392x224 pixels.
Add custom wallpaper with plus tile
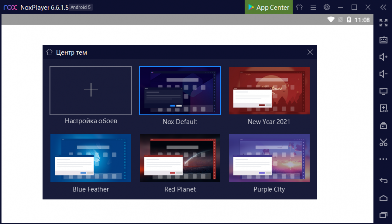(91, 90)
